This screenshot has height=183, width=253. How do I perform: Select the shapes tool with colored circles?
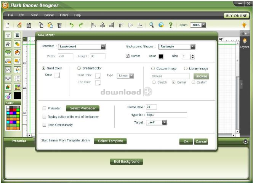point(17,44)
